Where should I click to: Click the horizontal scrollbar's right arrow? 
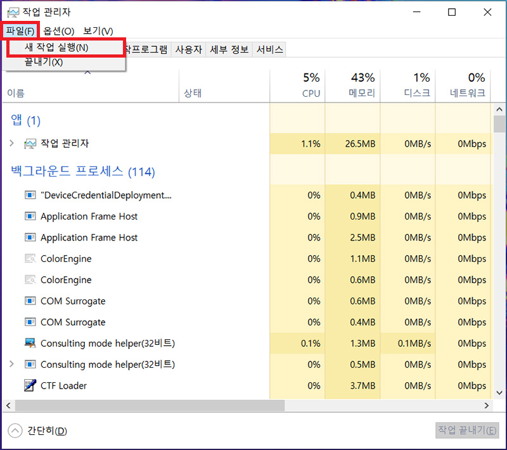point(487,406)
